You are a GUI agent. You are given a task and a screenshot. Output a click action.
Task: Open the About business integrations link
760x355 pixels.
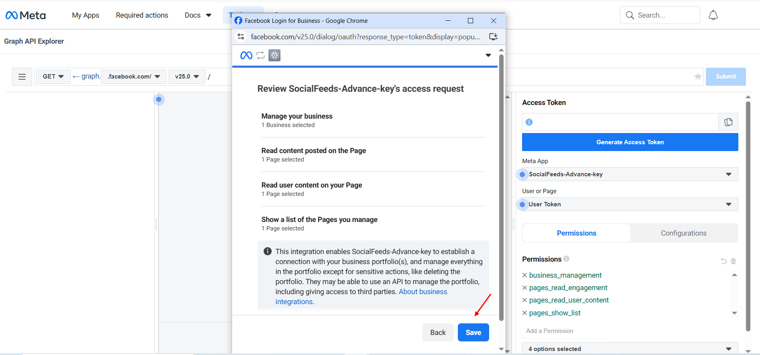pyautogui.click(x=423, y=292)
